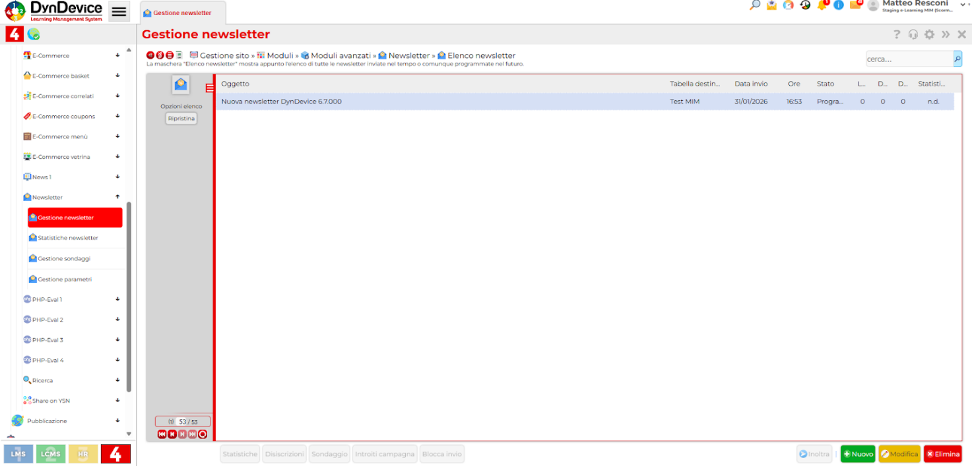Select Gestione parametri menu item
Viewport: 972px width, 466px height.
point(65,279)
